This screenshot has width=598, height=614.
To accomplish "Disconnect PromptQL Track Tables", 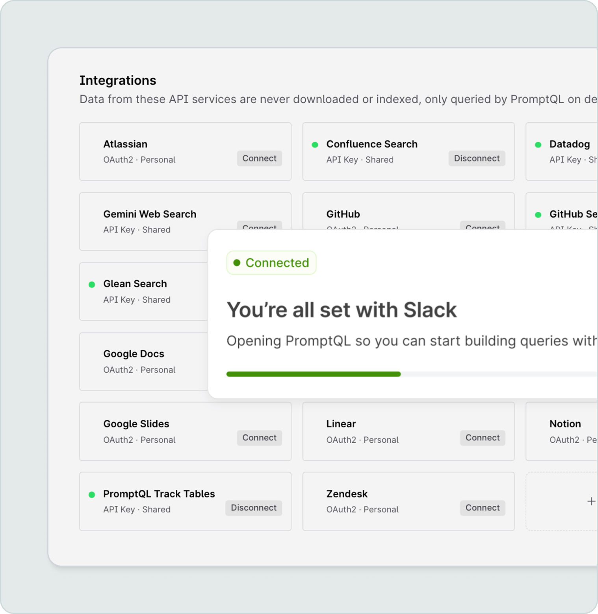I will (253, 508).
